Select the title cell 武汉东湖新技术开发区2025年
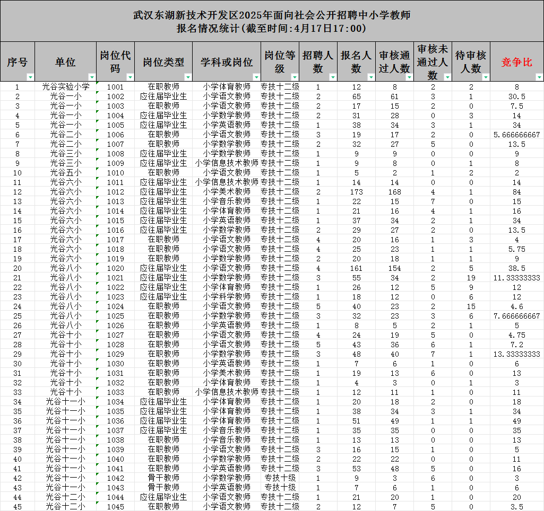This screenshot has width=544, height=511. point(272,21)
